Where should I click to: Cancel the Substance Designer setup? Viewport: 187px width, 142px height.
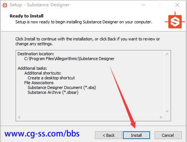click(168, 135)
